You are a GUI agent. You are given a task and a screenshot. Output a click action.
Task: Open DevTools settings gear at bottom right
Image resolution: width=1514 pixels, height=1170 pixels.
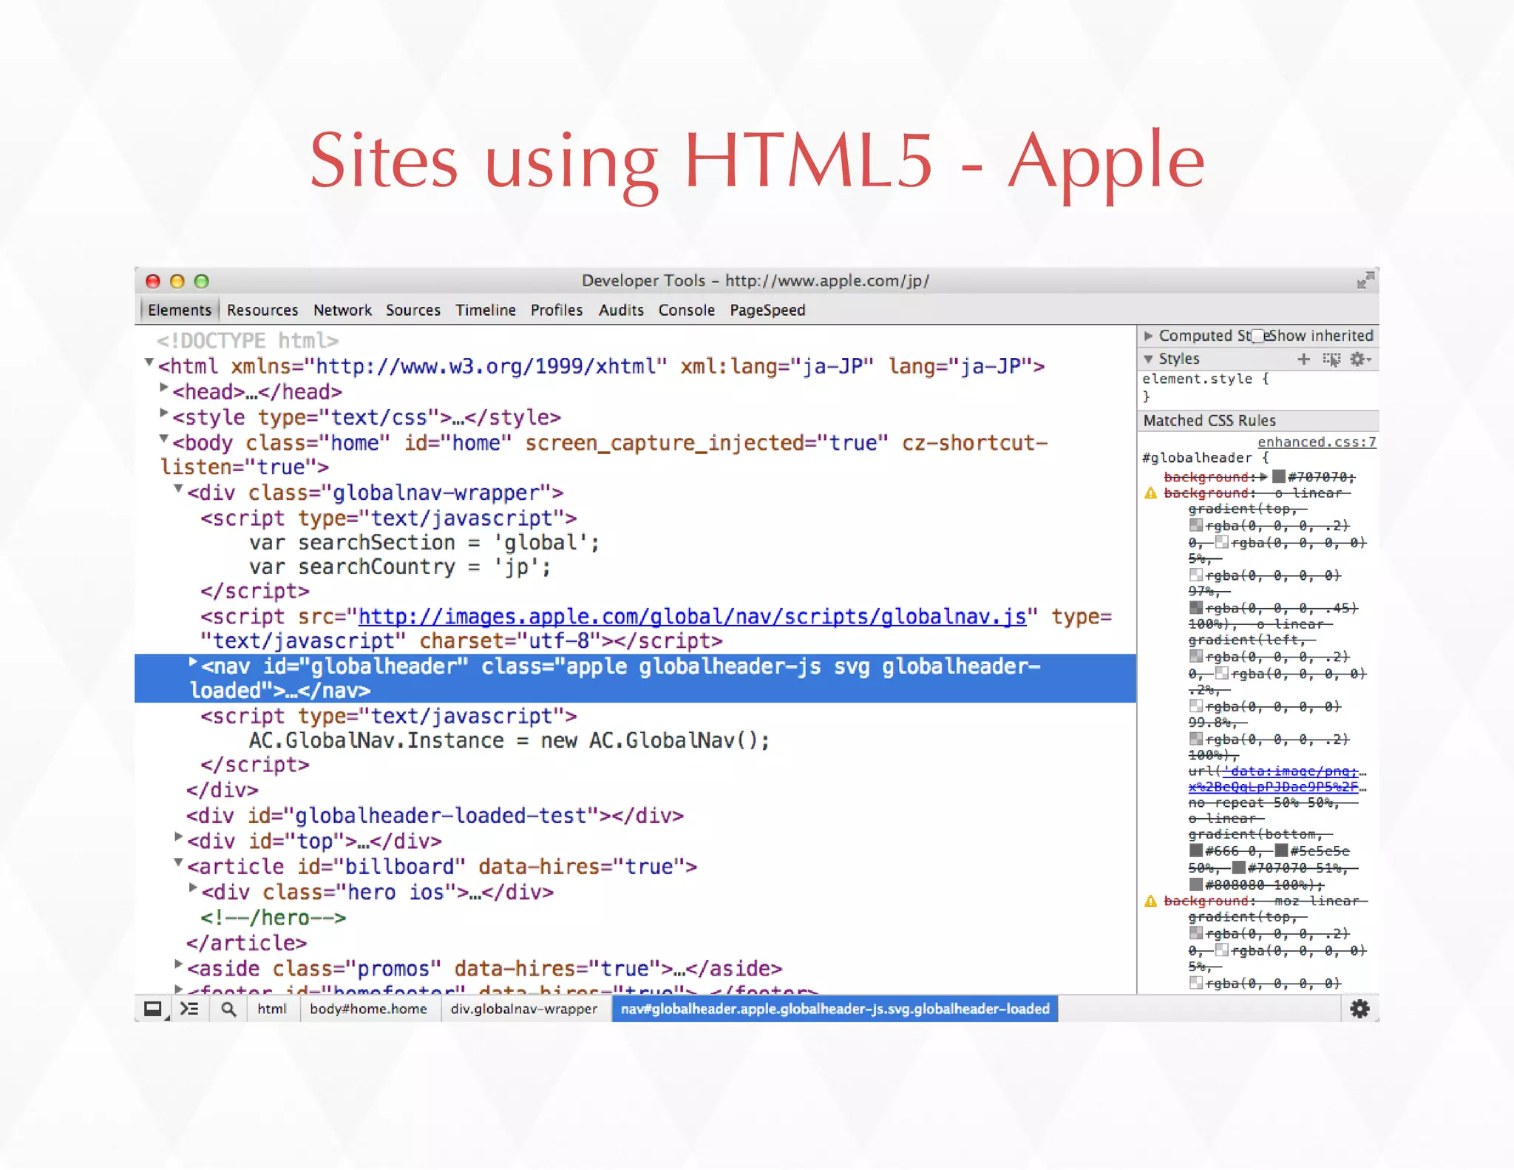coord(1359,1009)
